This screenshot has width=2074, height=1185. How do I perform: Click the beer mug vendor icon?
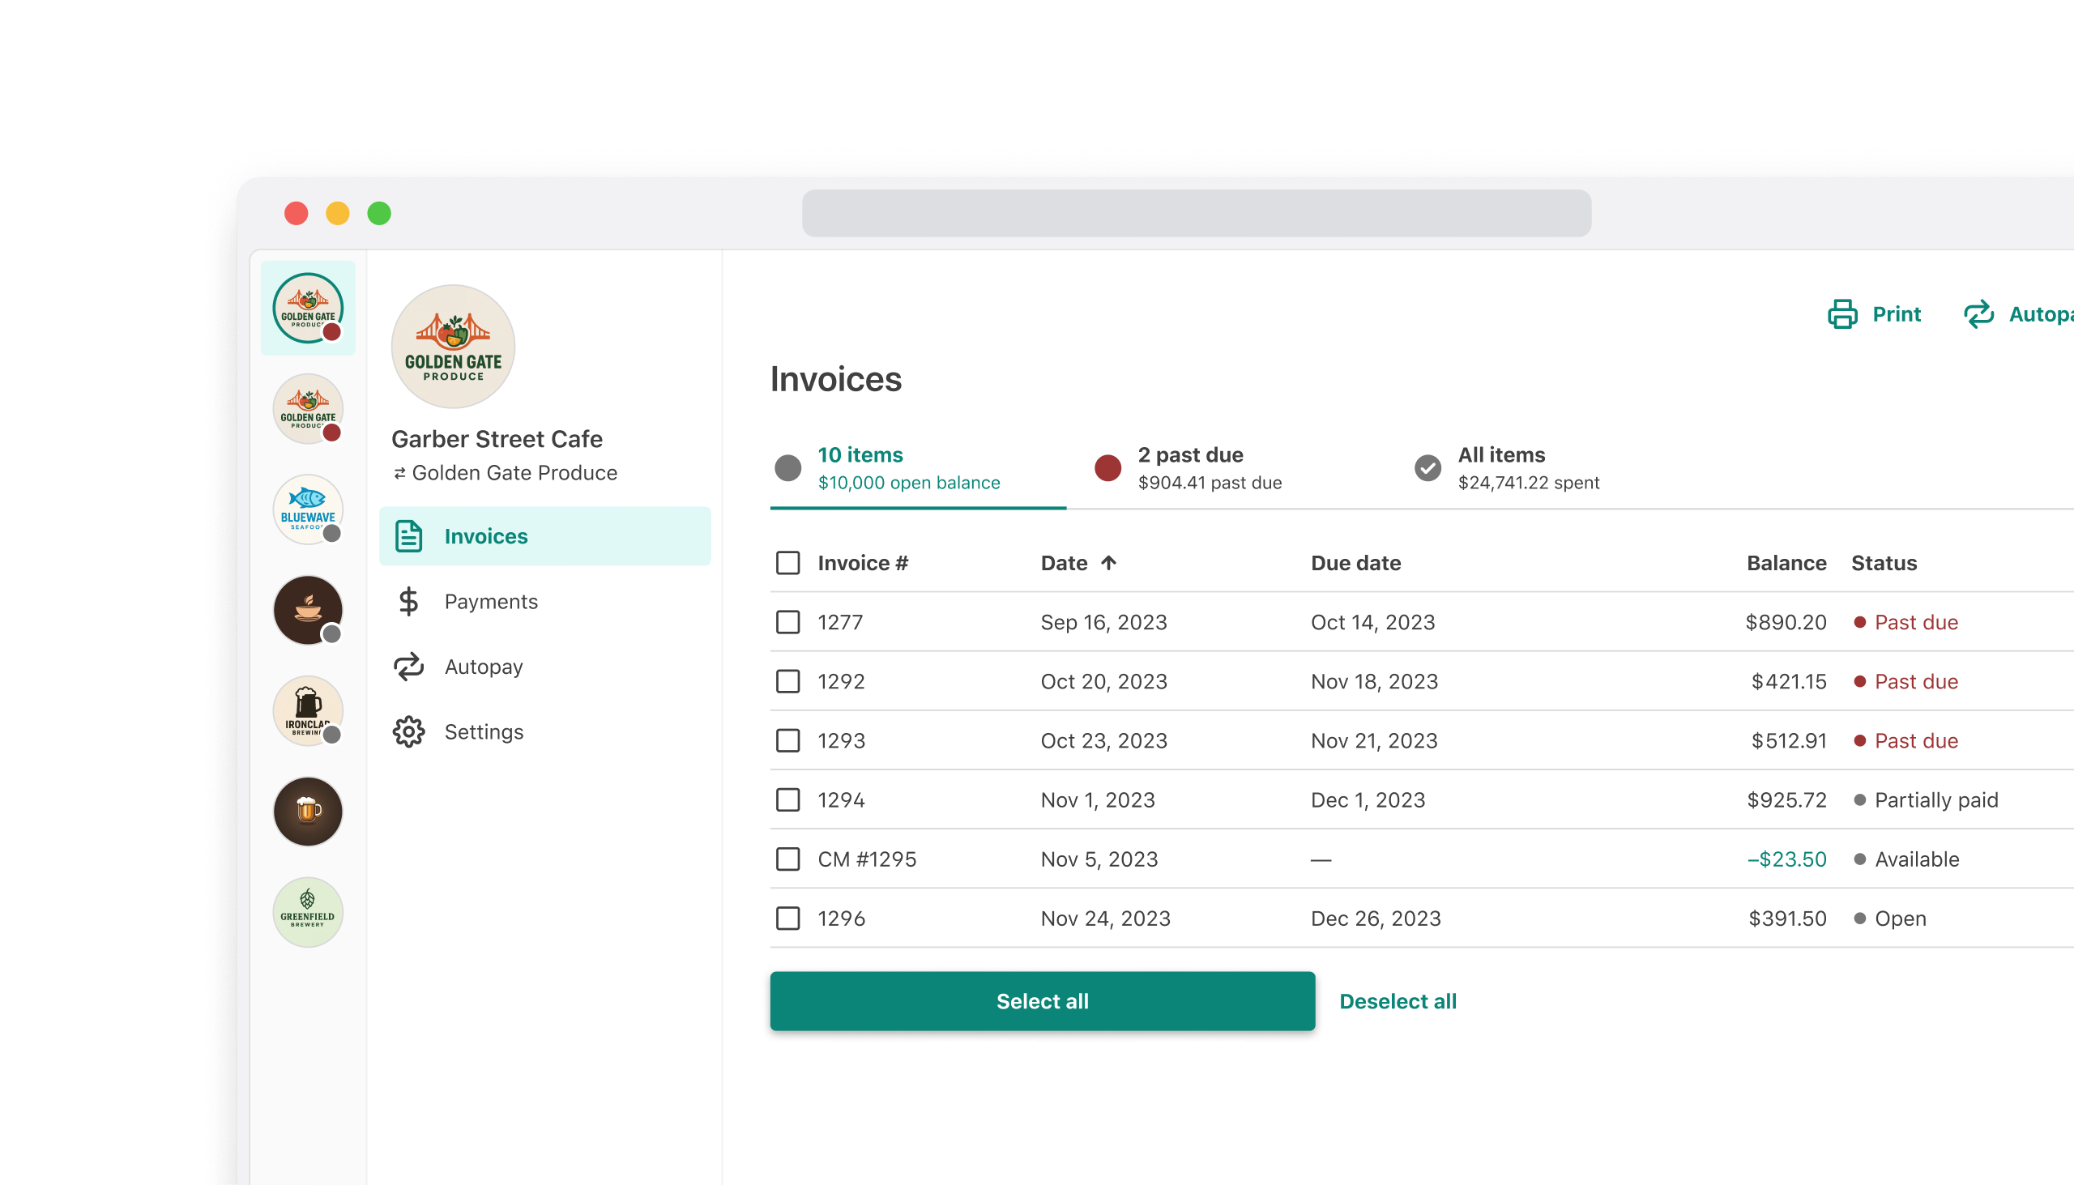pos(308,812)
